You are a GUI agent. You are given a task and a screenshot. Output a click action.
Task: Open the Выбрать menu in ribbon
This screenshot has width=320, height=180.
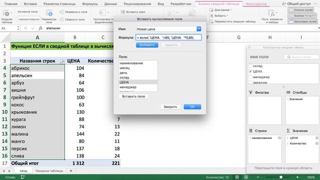pos(218,15)
